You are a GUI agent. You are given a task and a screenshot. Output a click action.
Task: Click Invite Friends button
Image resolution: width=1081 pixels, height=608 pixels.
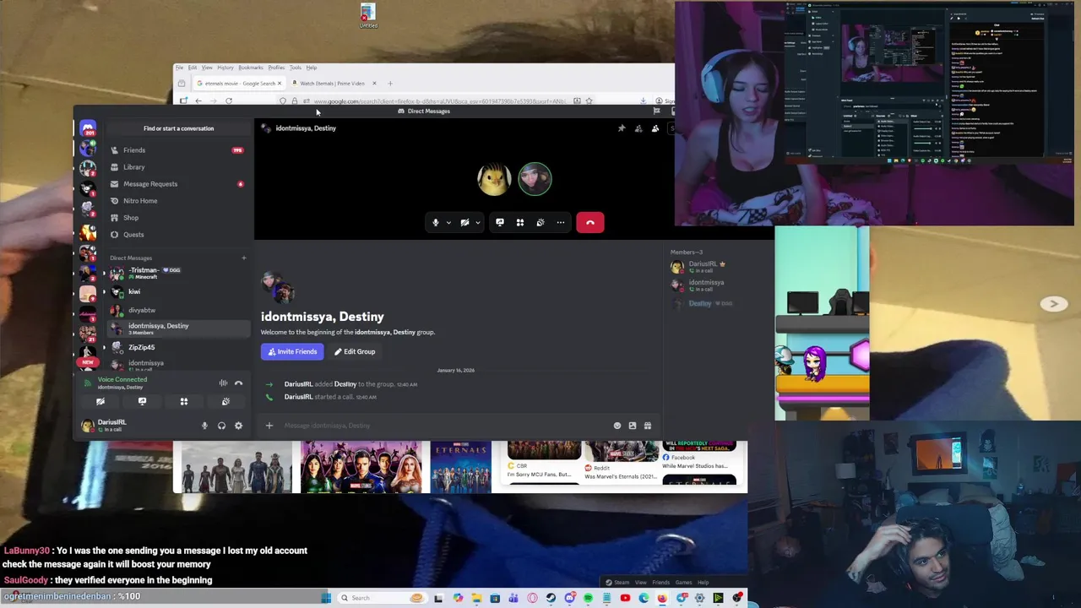tap(292, 351)
